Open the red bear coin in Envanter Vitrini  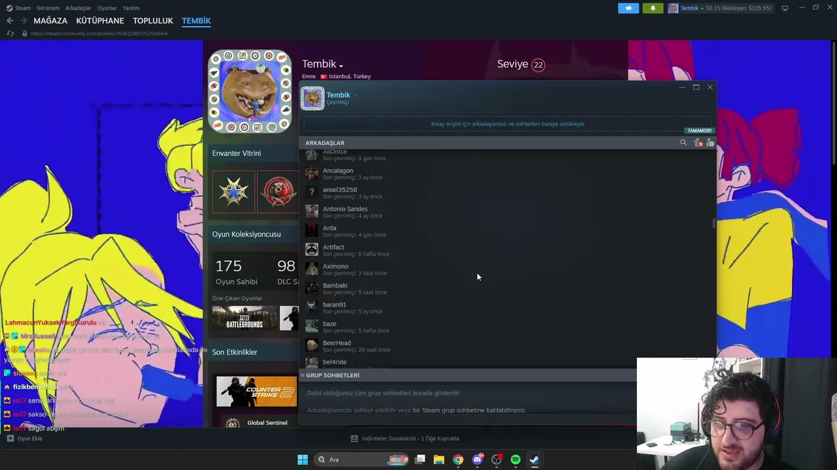point(278,192)
